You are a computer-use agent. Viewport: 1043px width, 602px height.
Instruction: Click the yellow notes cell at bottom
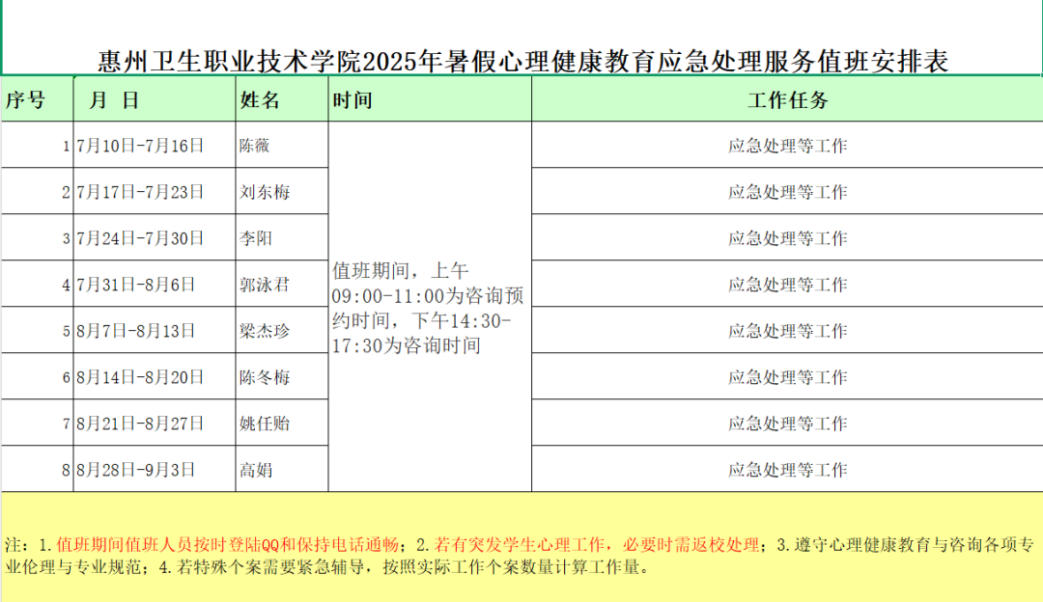521,548
